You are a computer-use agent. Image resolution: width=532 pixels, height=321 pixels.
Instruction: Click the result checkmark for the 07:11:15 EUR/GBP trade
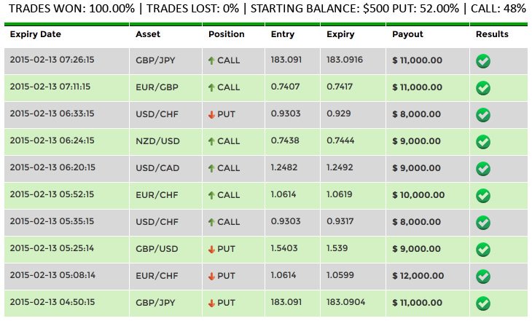(x=482, y=88)
